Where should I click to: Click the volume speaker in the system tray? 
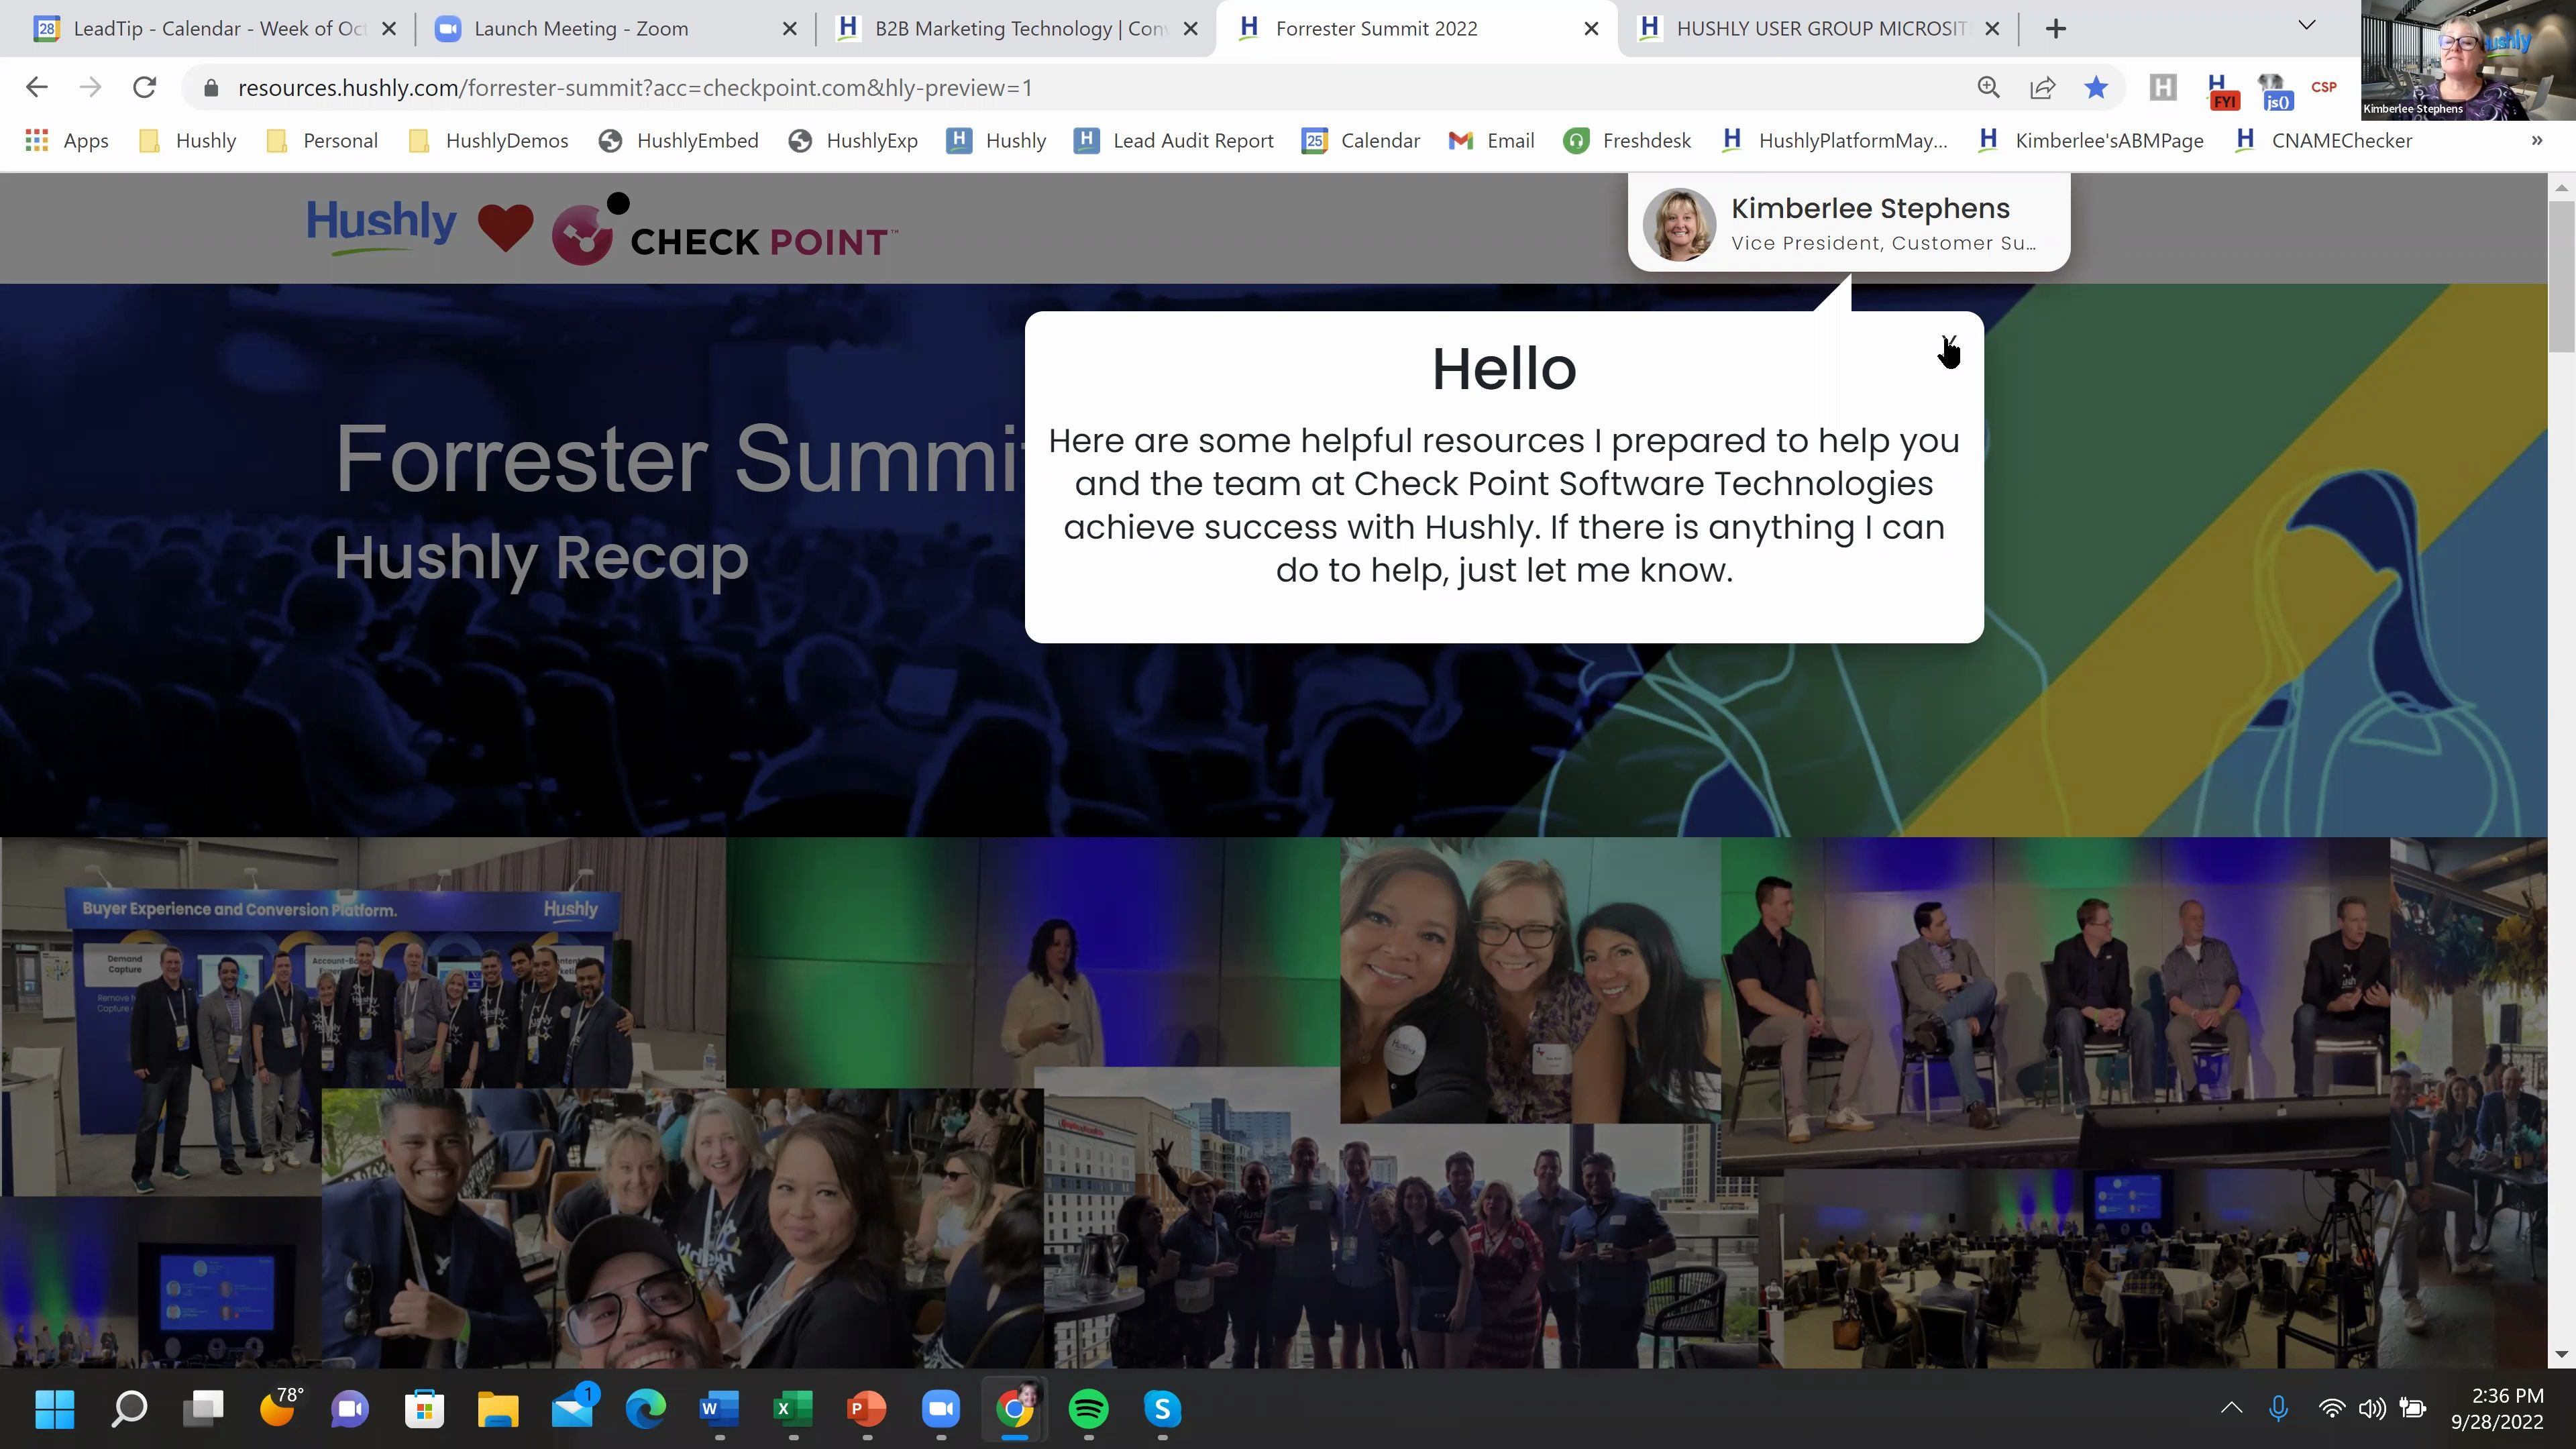pos(2372,1409)
